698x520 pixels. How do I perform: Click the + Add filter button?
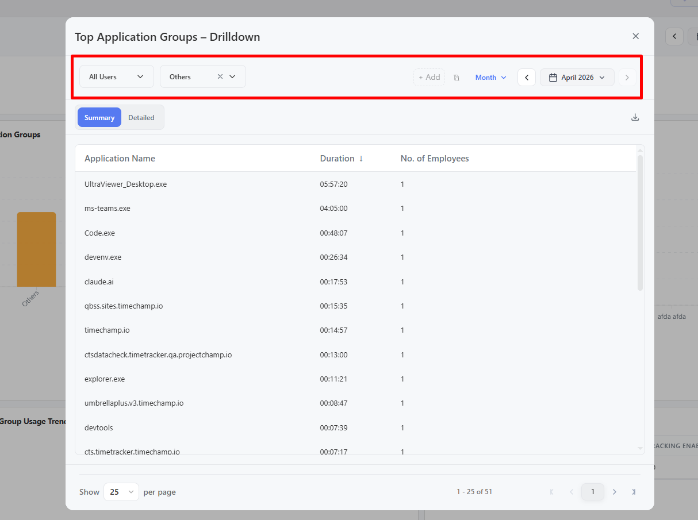tap(429, 78)
